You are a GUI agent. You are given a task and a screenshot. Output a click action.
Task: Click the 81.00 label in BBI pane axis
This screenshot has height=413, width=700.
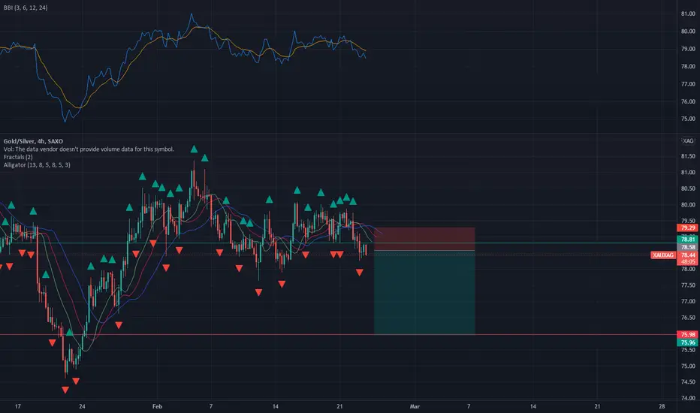688,14
